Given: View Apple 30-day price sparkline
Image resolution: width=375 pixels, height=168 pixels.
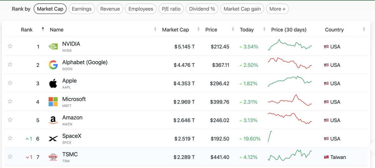Looking at the screenshot, I should 290,82.
